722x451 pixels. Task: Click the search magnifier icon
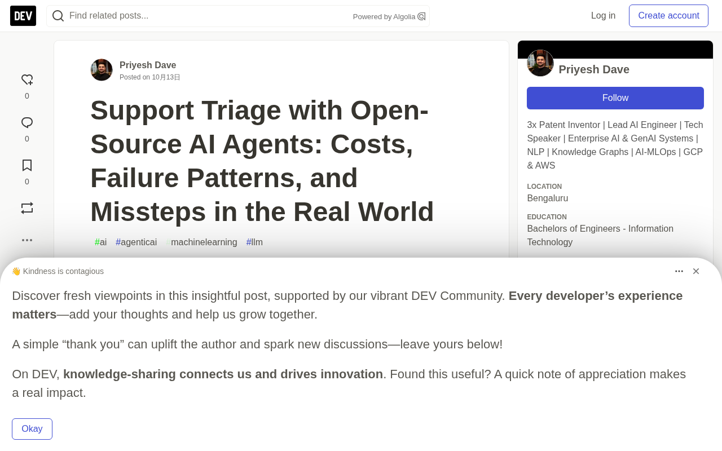pos(58,16)
